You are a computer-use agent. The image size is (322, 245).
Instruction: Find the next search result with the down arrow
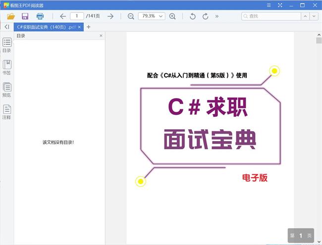[314, 16]
